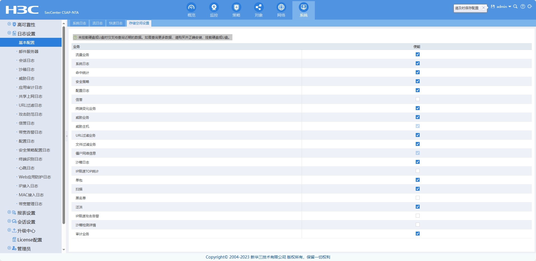Image resolution: width=536 pixels, height=261 pixels.
Task: Dismiss the 请及时保存配置 notification
Action: point(484,8)
